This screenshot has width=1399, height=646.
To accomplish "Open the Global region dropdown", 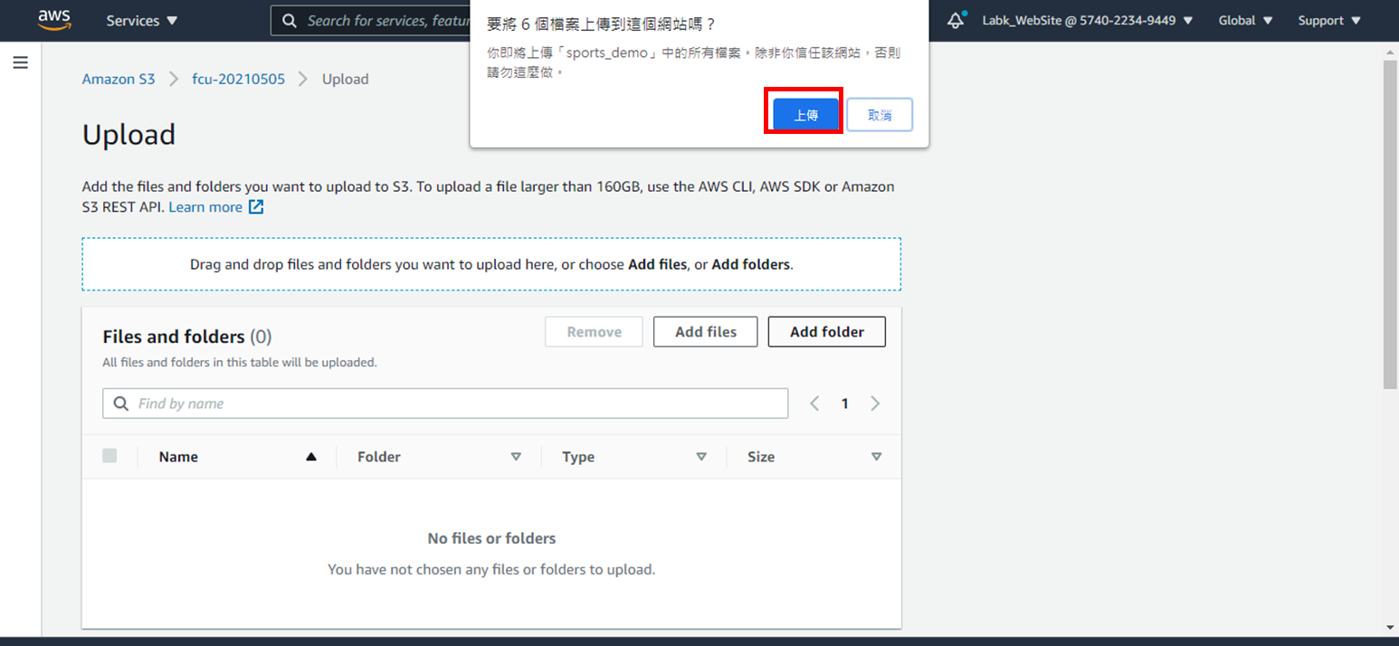I will coord(1245,20).
